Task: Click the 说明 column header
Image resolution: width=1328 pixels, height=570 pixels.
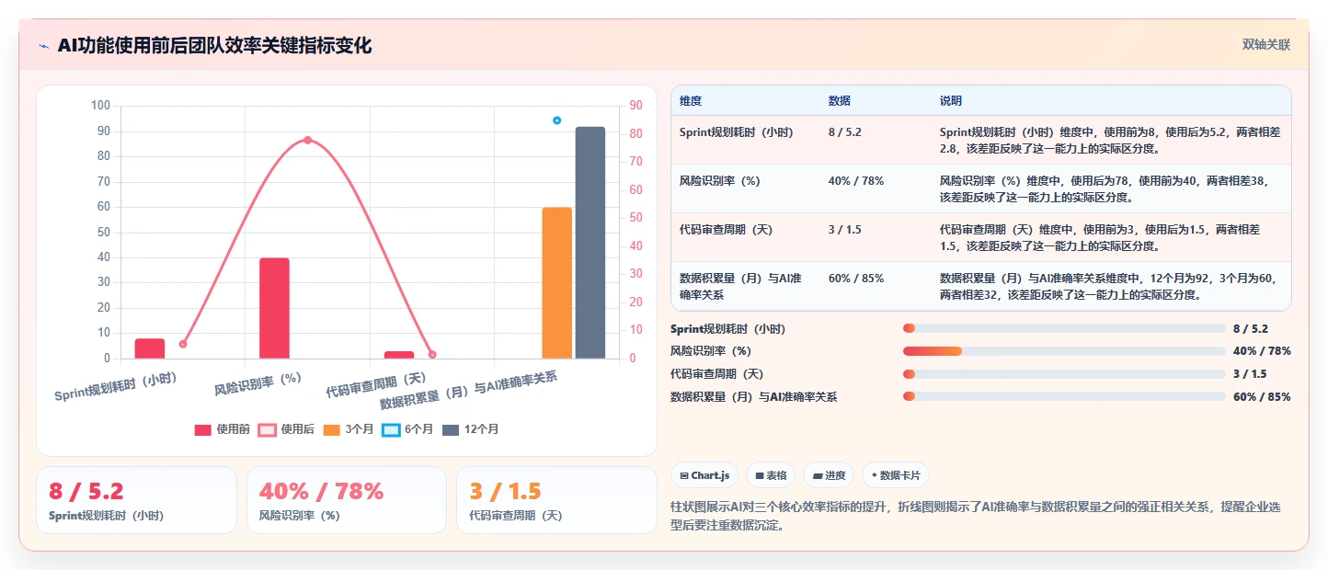Action: click(951, 100)
